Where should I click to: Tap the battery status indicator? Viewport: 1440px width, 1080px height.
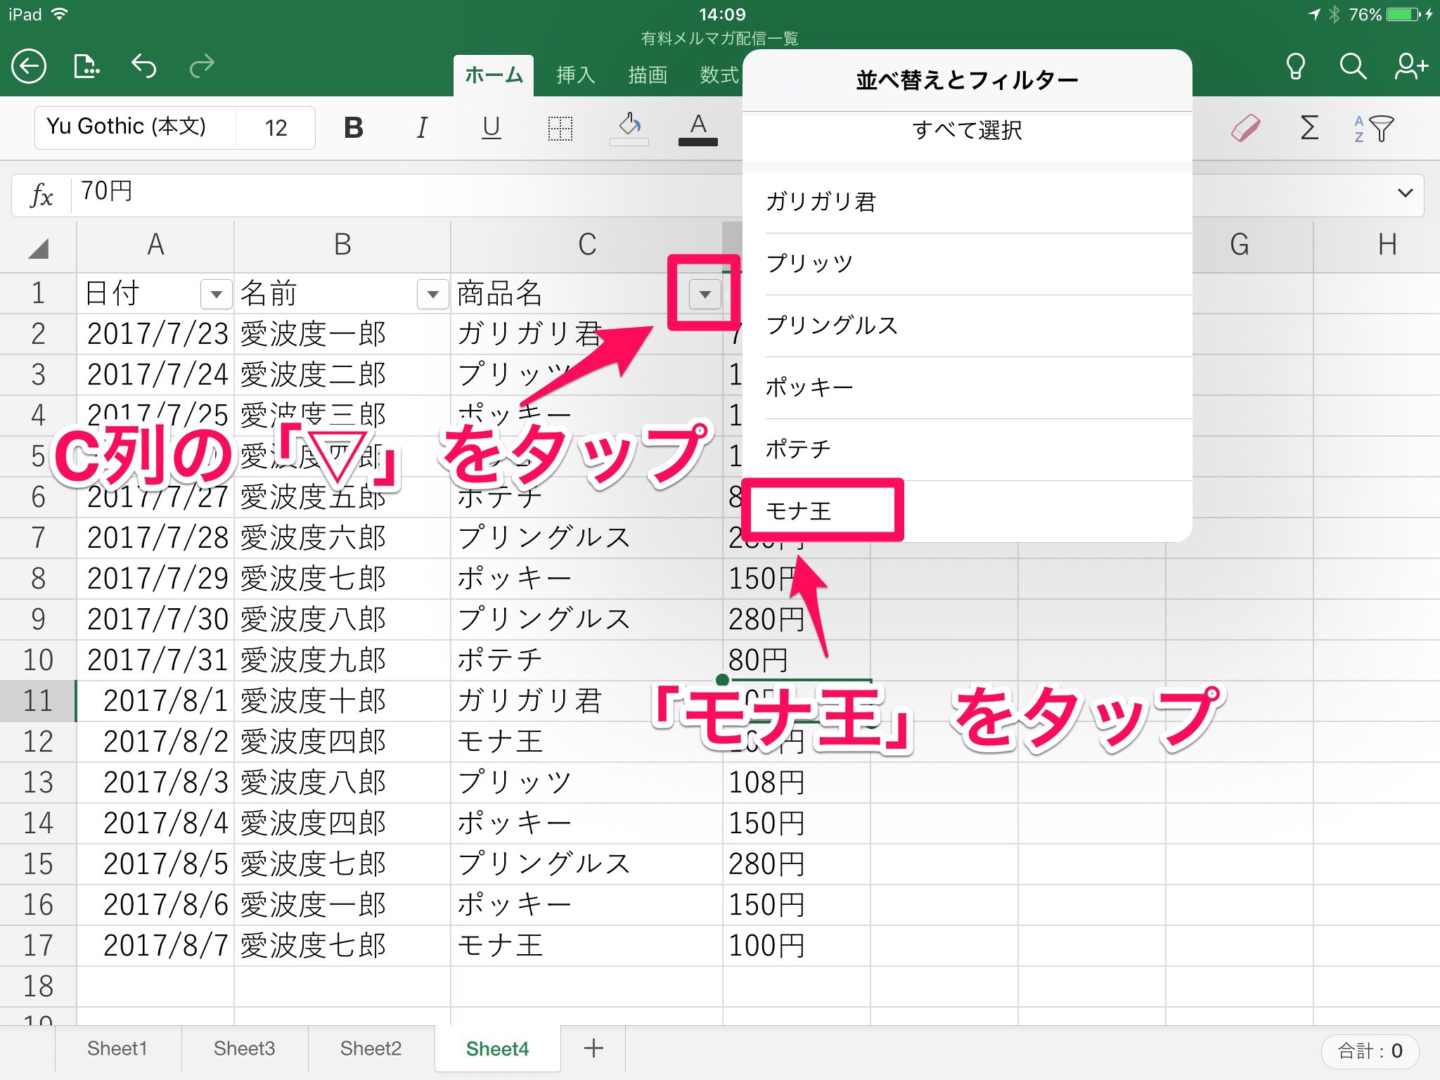pyautogui.click(x=1403, y=15)
